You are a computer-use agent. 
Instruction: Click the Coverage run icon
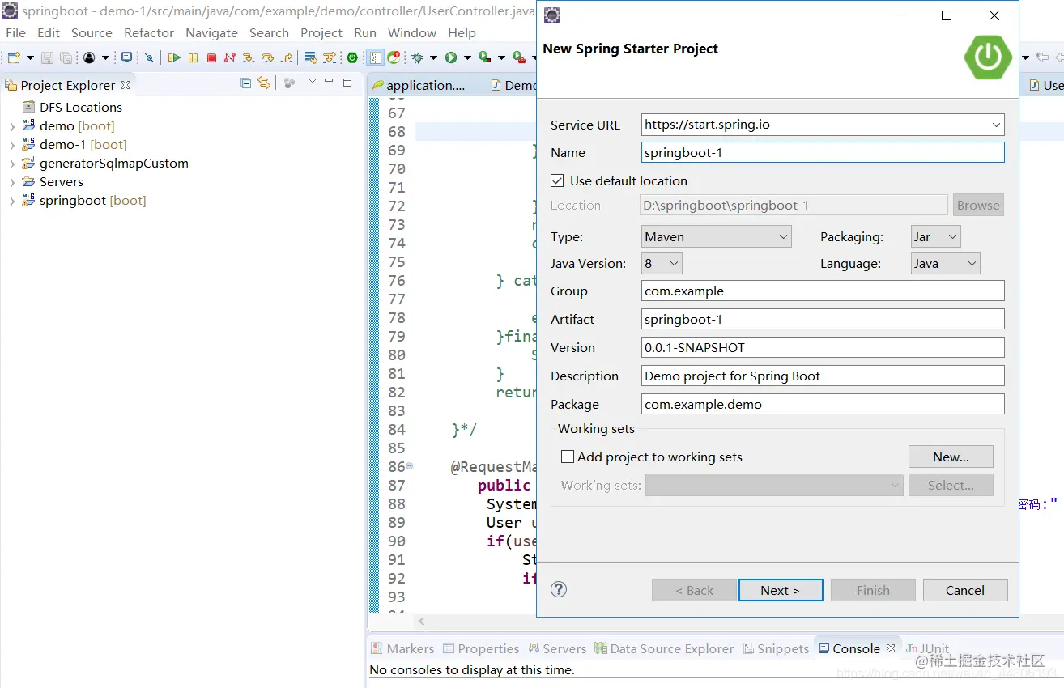[484, 57]
